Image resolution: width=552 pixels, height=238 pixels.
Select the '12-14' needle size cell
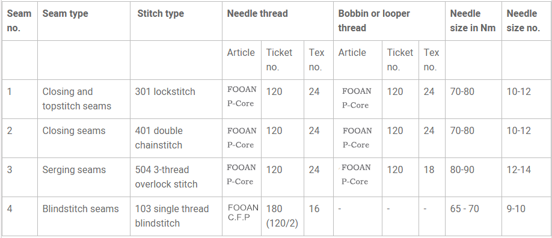click(526, 177)
